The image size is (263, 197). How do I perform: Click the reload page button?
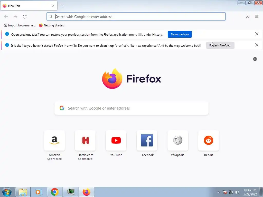click(25, 17)
